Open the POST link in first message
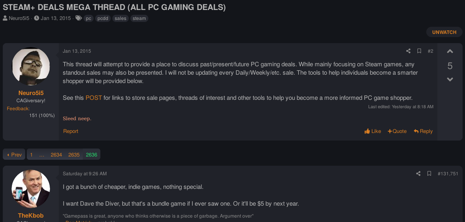The height and width of the screenshot is (222, 465). 94,98
